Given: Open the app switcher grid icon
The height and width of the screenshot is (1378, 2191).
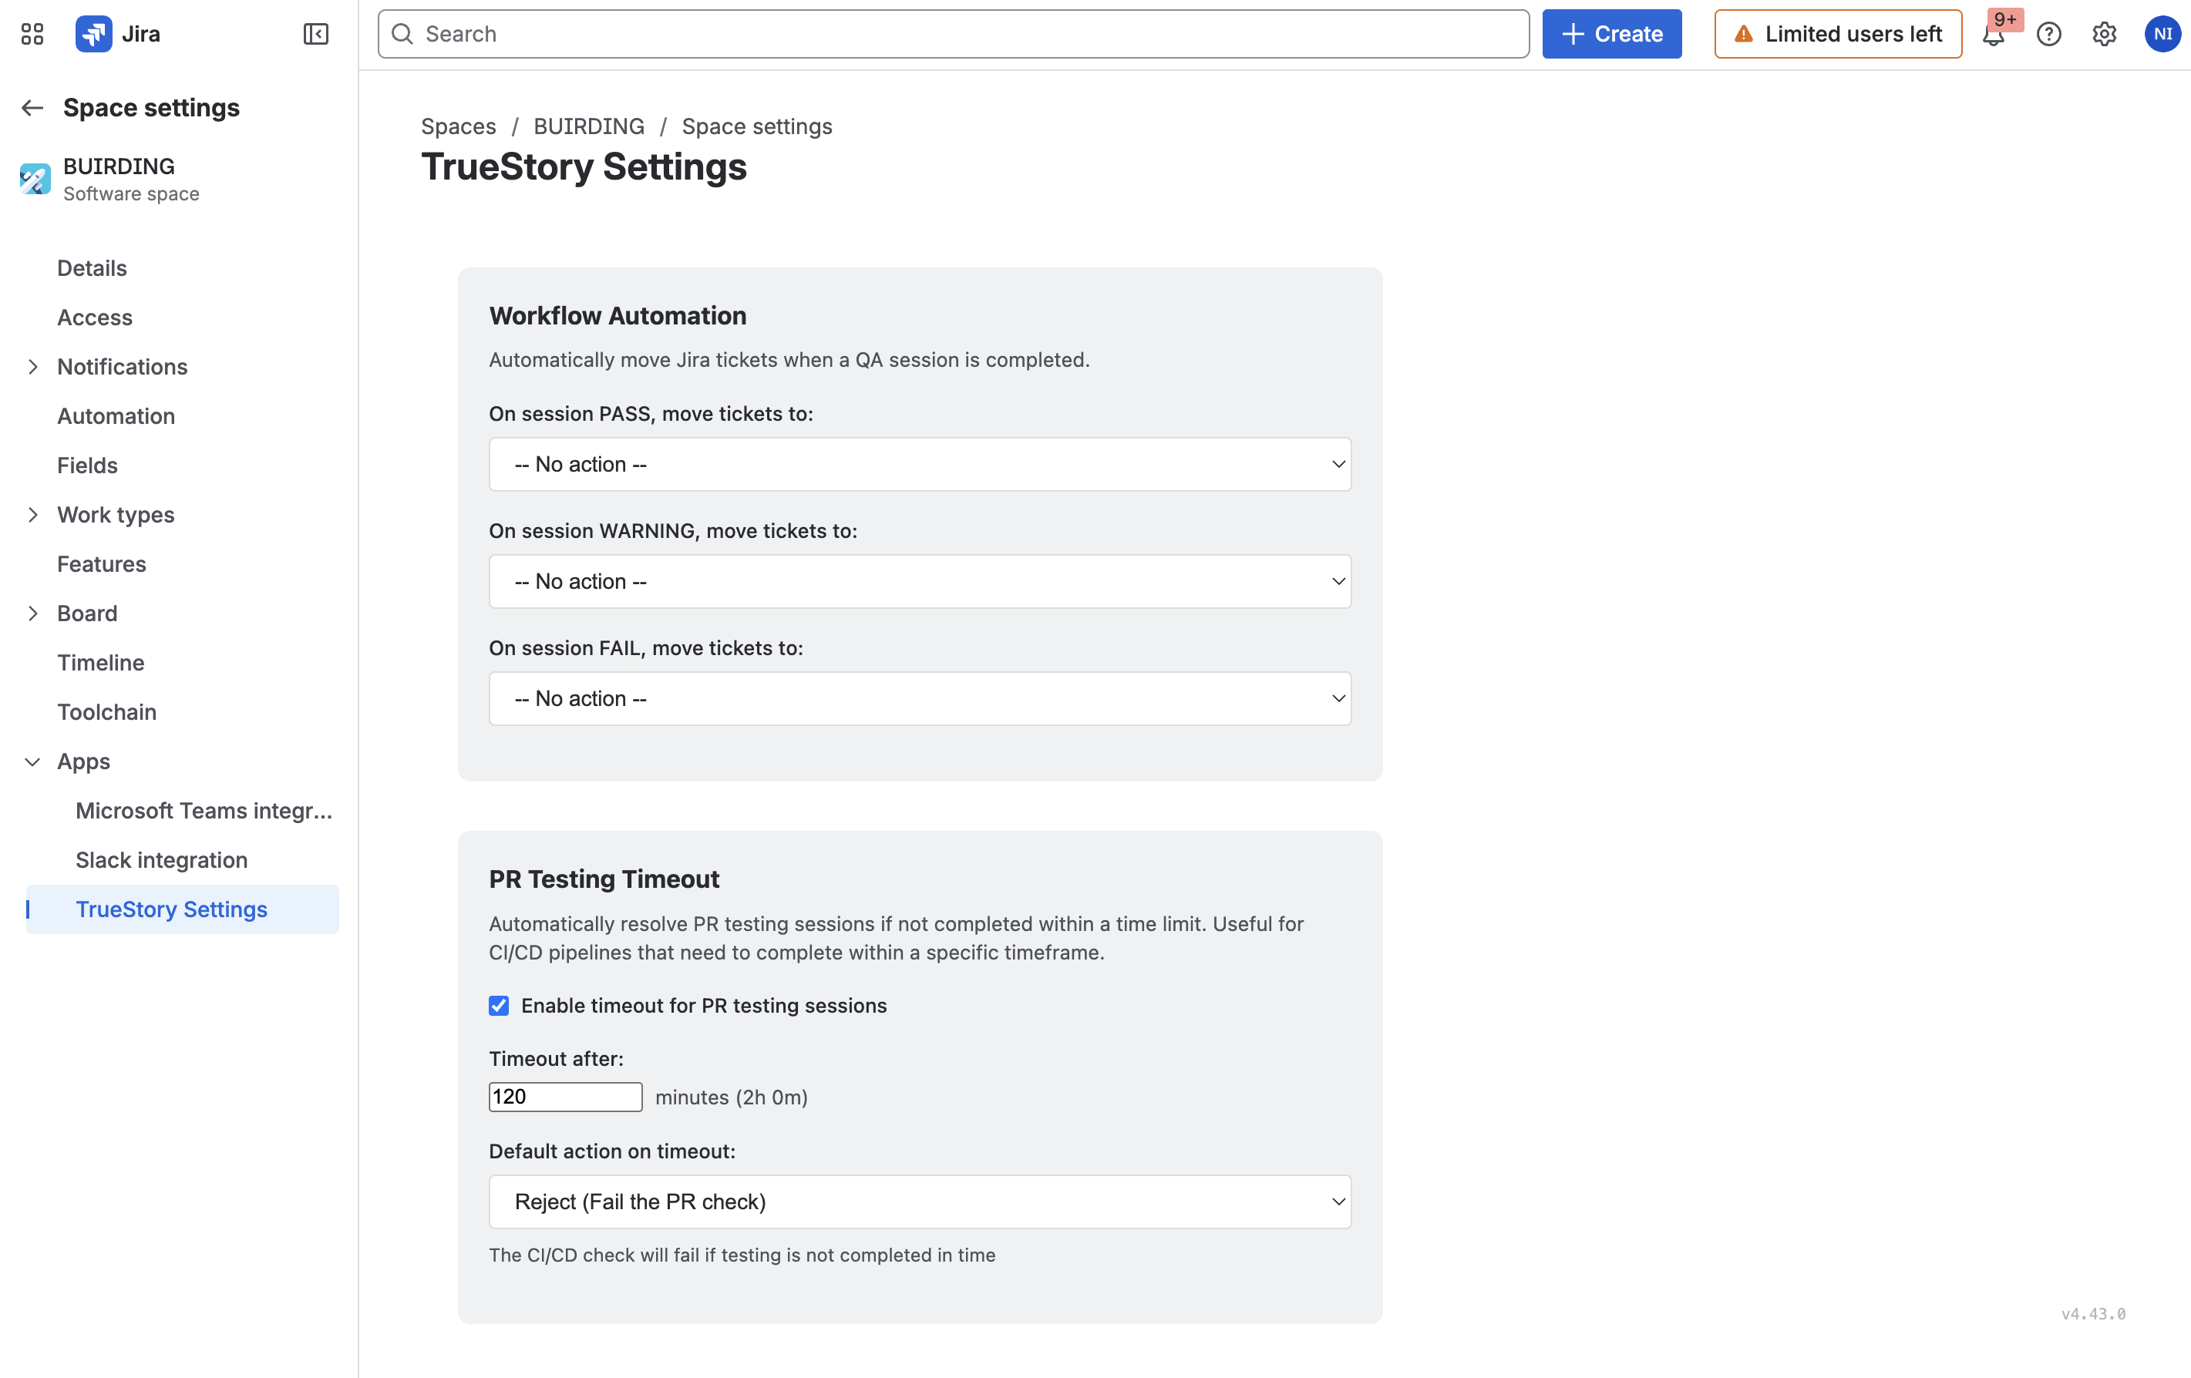Looking at the screenshot, I should pos(32,34).
